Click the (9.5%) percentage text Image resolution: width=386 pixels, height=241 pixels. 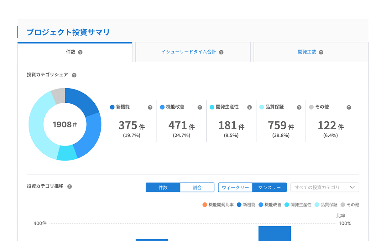point(231,136)
